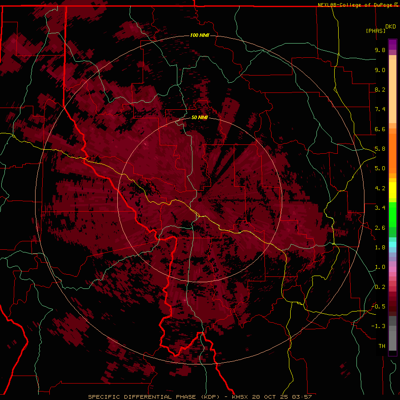Click the TH threshold legend label
The height and width of the screenshot is (400, 400).
pos(382,346)
